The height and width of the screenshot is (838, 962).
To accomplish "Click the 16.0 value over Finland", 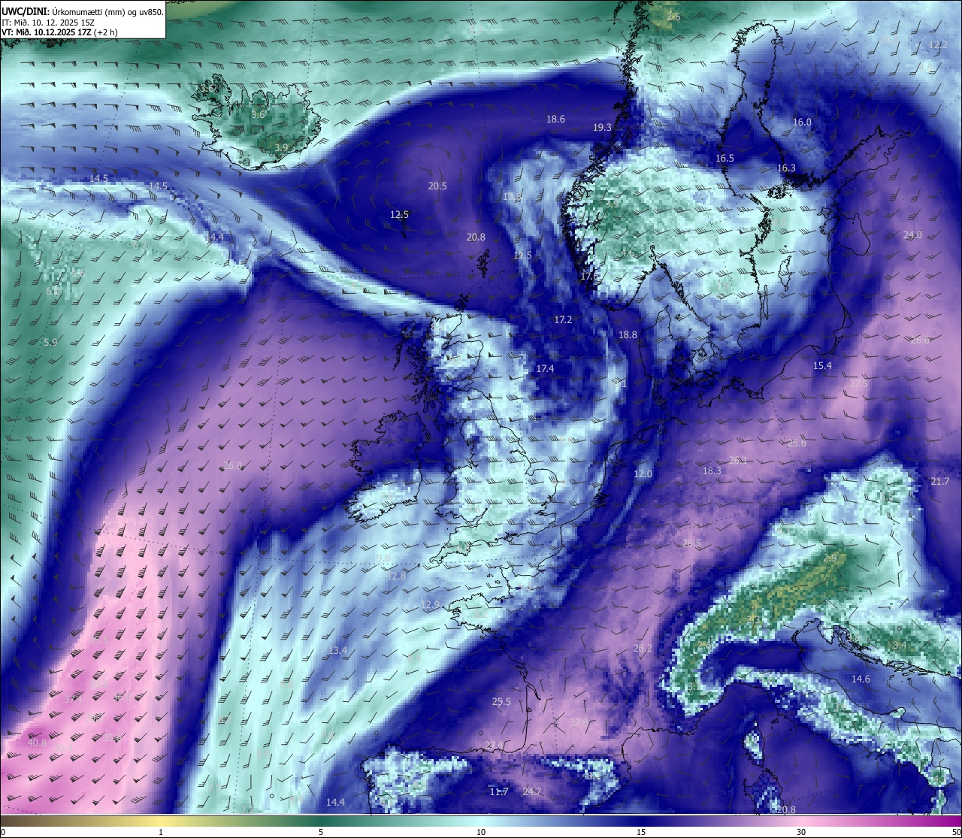I will (802, 122).
